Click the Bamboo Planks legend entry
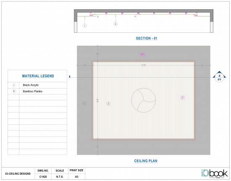 point(33,91)
